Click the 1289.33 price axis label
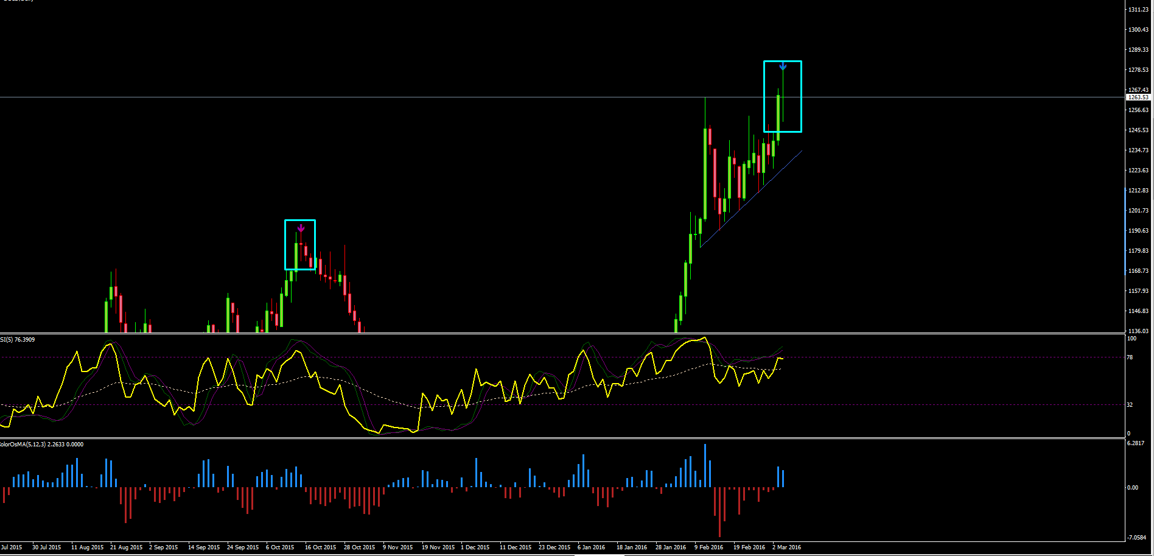1154x556 pixels. tap(1138, 50)
